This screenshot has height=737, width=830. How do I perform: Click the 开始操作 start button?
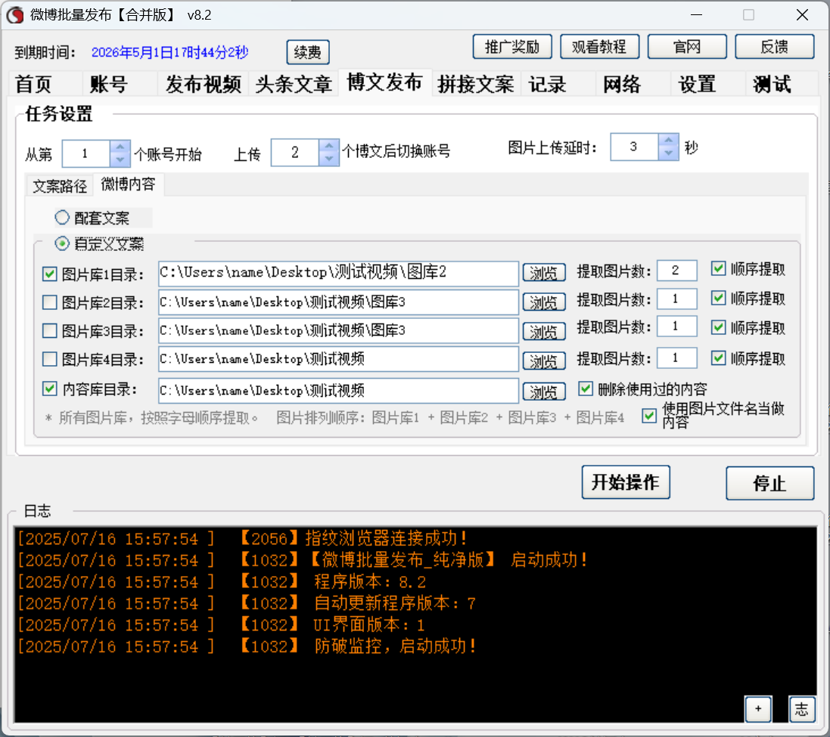tap(626, 482)
